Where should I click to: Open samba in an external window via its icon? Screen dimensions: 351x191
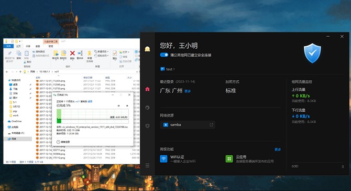click(211, 125)
